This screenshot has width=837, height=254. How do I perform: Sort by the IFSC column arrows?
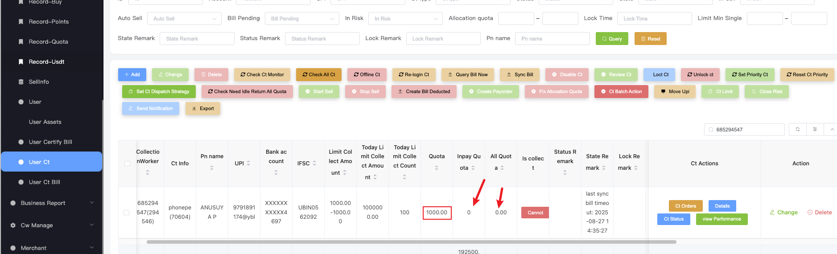coord(314,164)
